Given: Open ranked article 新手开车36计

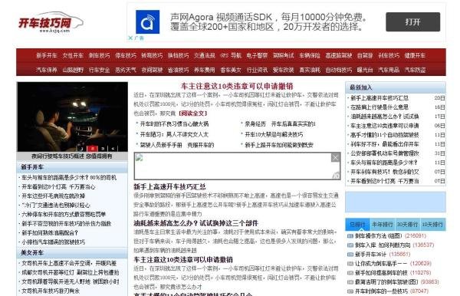Looking at the screenshot, I should click(x=371, y=255).
